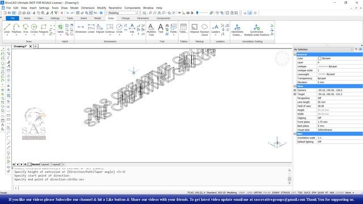
Task: Click the Linear dimension tool
Action: click(x=91, y=28)
